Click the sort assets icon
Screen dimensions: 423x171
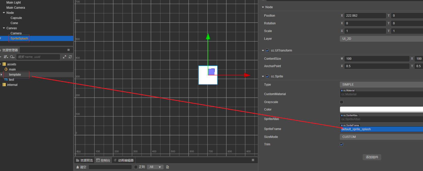[x=6, y=57]
